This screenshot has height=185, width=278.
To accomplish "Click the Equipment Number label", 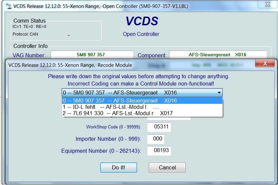I will click(101, 151).
